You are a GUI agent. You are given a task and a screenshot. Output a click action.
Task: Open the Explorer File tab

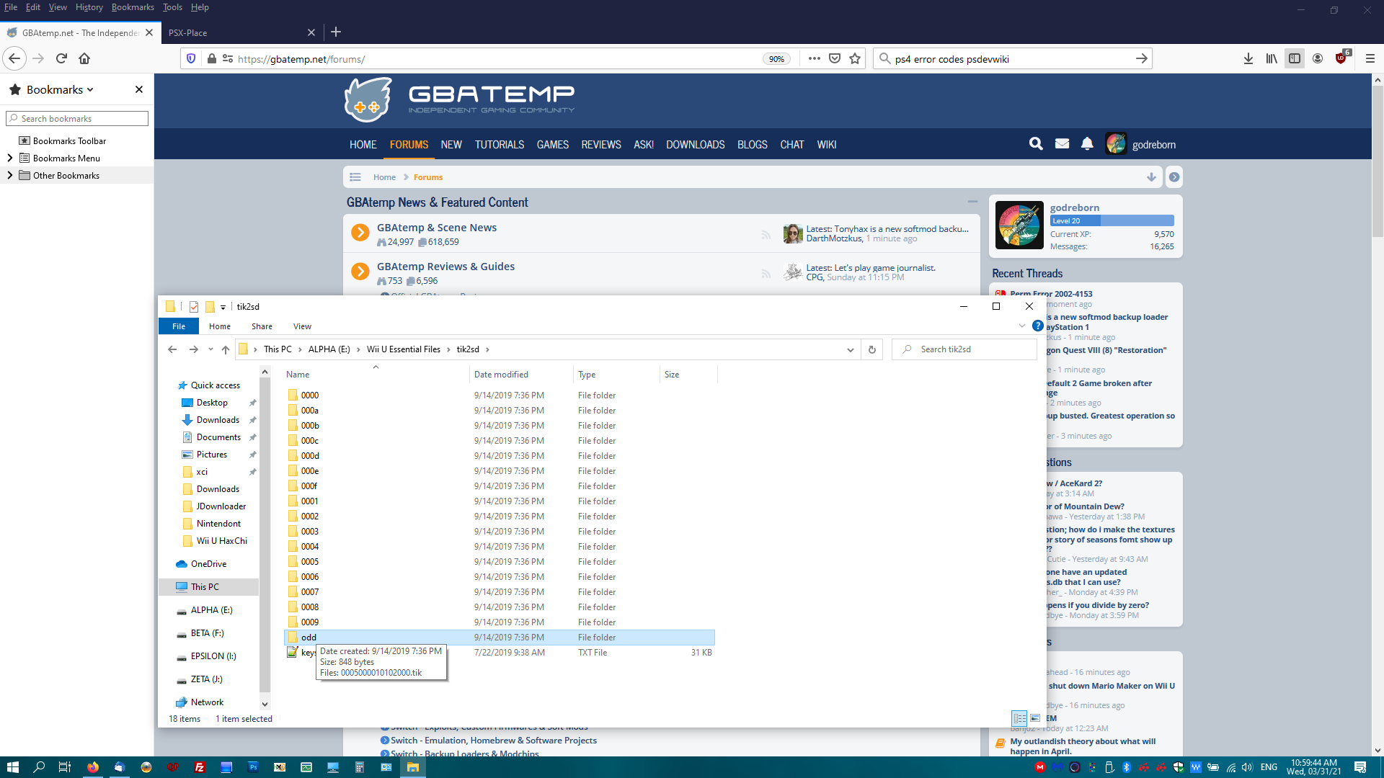[179, 326]
